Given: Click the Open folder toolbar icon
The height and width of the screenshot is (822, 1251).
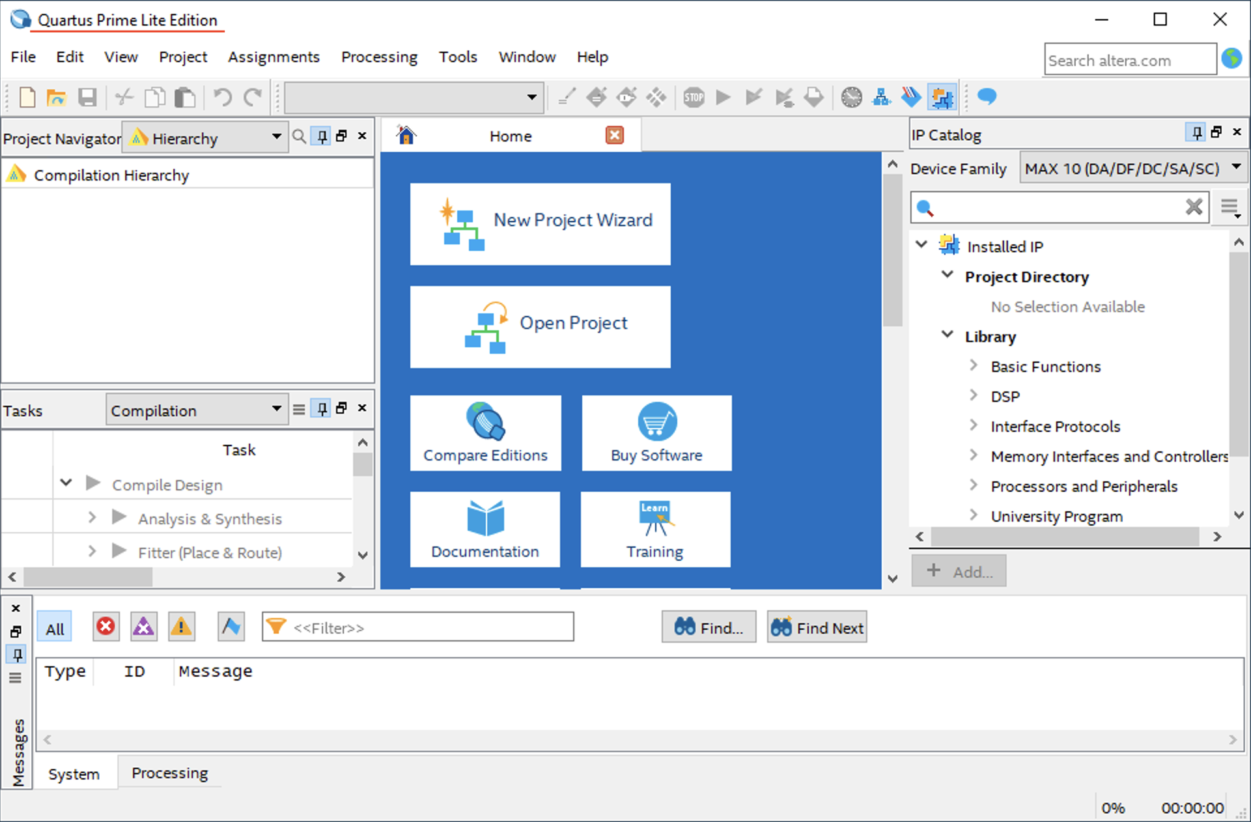Looking at the screenshot, I should click(x=57, y=98).
